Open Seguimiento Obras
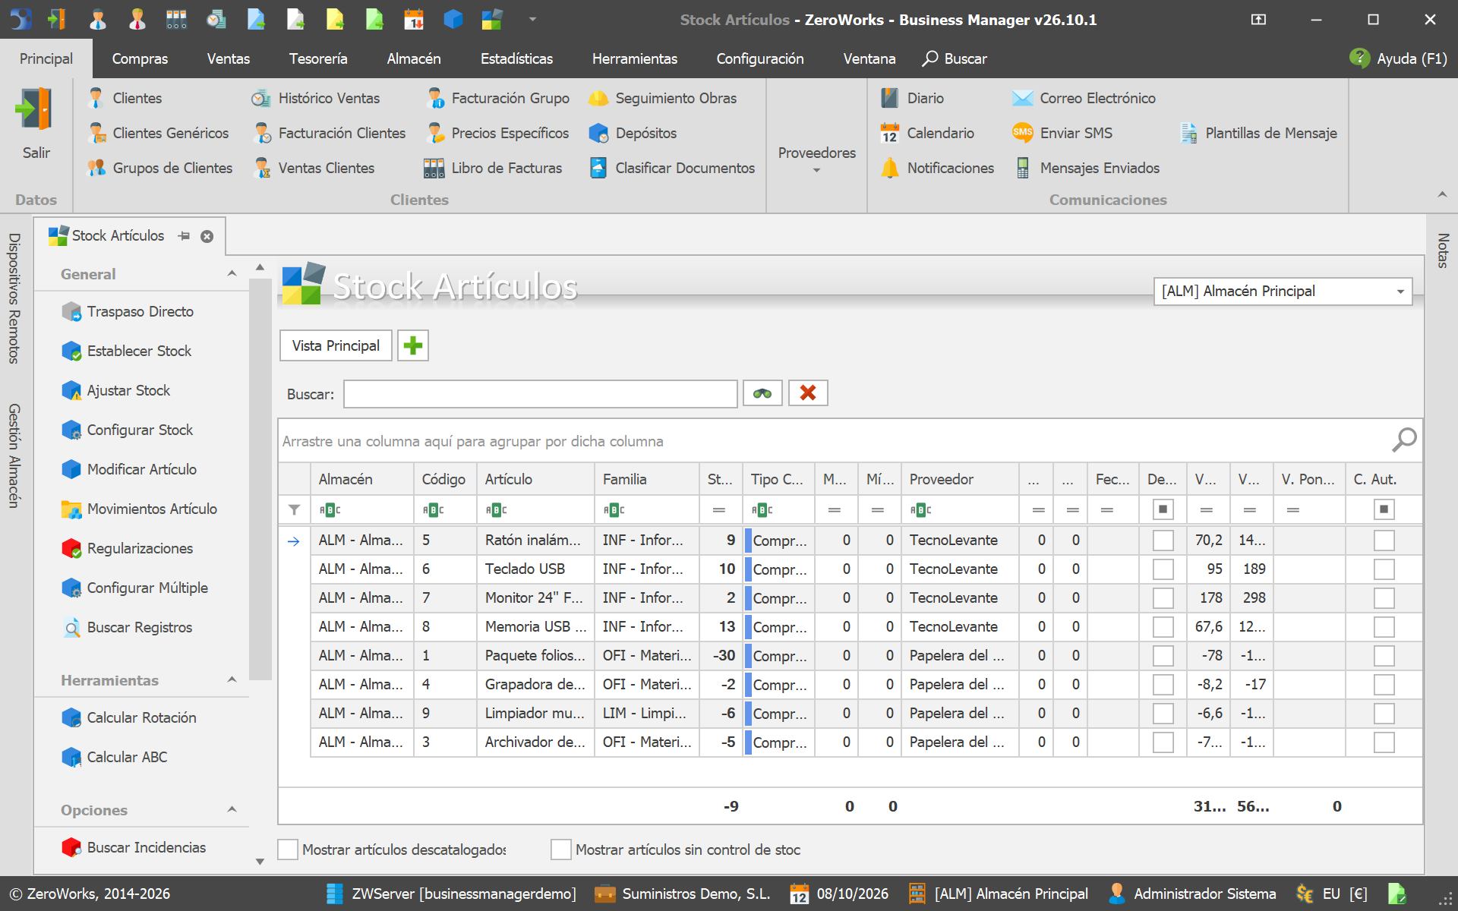 click(x=663, y=98)
